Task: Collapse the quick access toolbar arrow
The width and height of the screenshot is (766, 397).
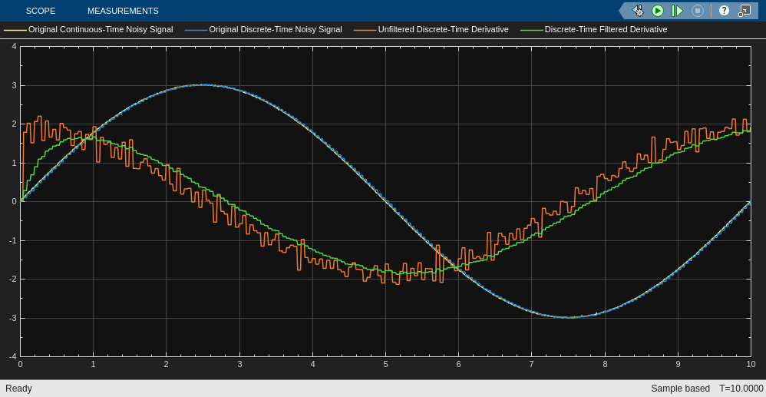Action: (622, 11)
